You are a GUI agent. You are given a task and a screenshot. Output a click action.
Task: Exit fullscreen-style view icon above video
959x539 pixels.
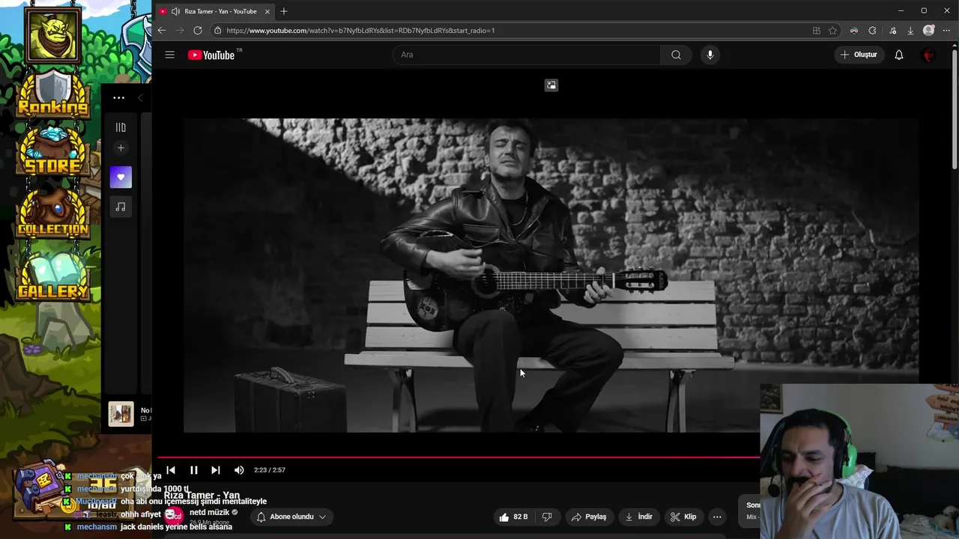tap(551, 85)
